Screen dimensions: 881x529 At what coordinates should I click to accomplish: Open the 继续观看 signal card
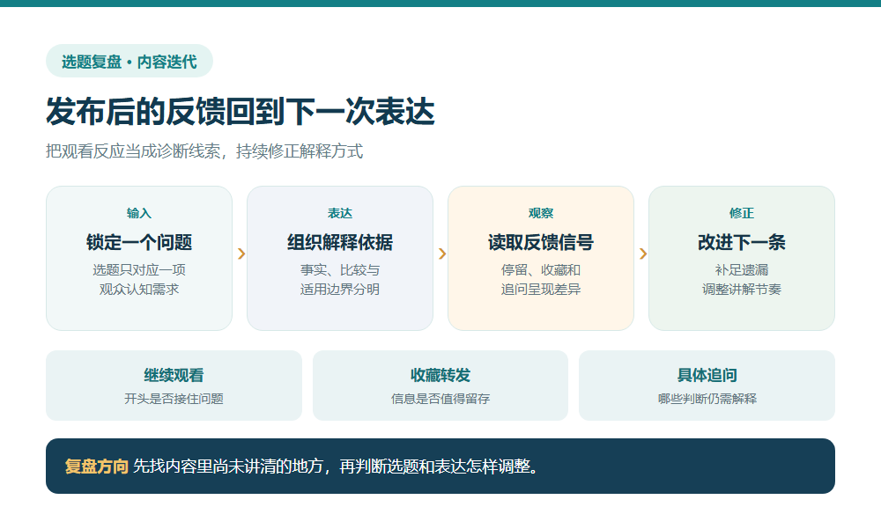[174, 386]
